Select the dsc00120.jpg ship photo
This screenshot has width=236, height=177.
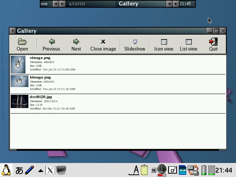pyautogui.click(x=20, y=101)
